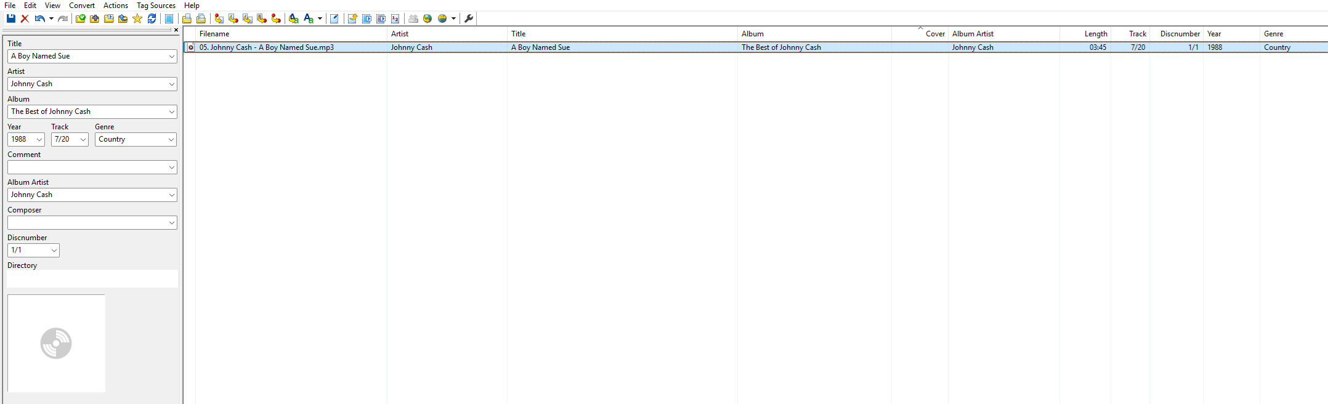Screen dimensions: 1328x404
Task: Click the Quick Actions Aa icon
Action: coord(309,18)
